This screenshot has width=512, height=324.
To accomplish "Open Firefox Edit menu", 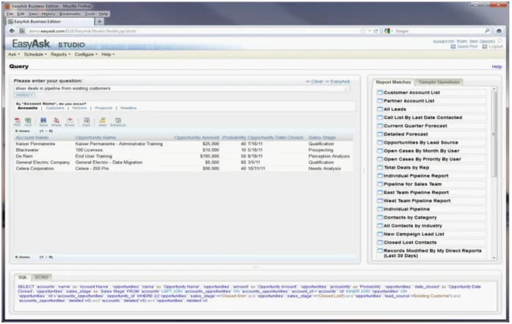I will 21,14.
